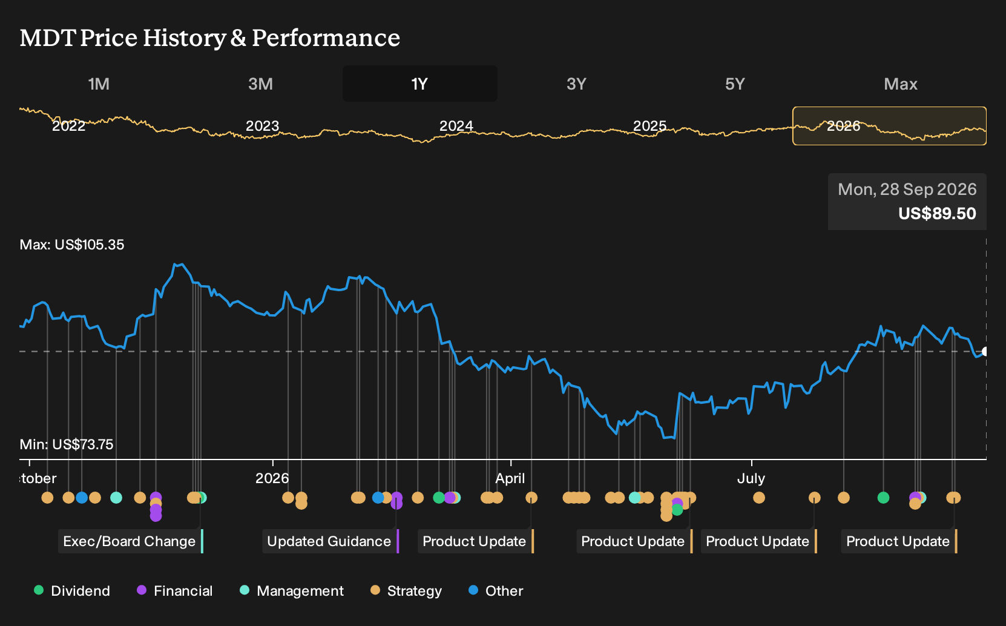Toggle the Dividend legend filter
Viewport: 1006px width, 626px height.
point(72,590)
